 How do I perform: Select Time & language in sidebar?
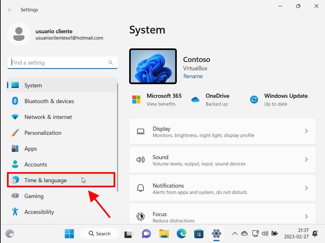(x=45, y=180)
